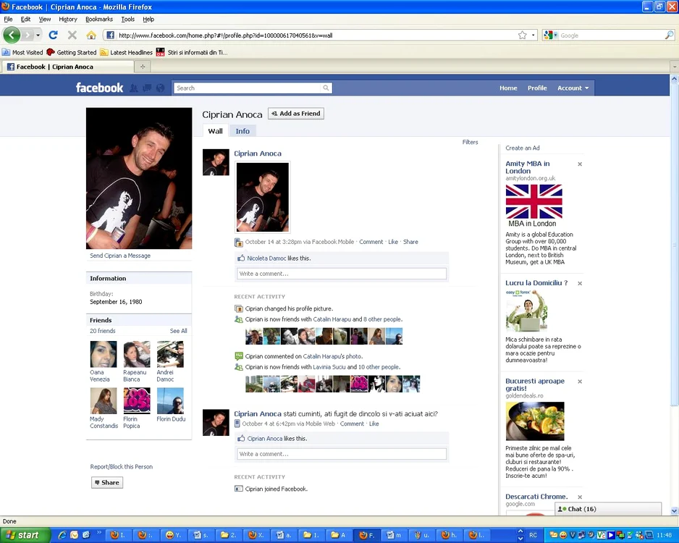The image size is (679, 543).
Task: Close the Lucru la Domiciliu ad
Action: pos(580,283)
